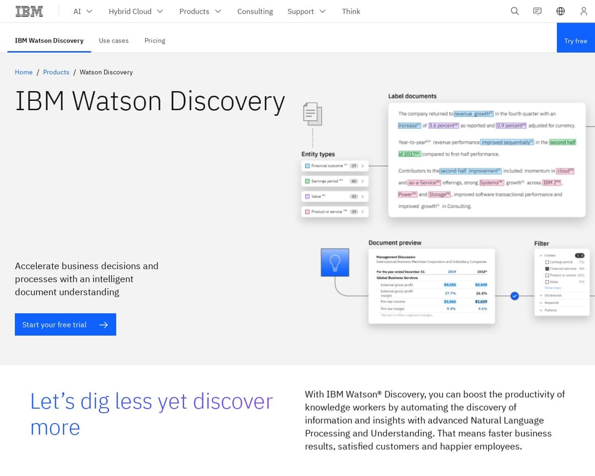Image resolution: width=595 pixels, height=476 pixels.
Task: Click the arrow icon in Start your free trial
Action: 104,325
